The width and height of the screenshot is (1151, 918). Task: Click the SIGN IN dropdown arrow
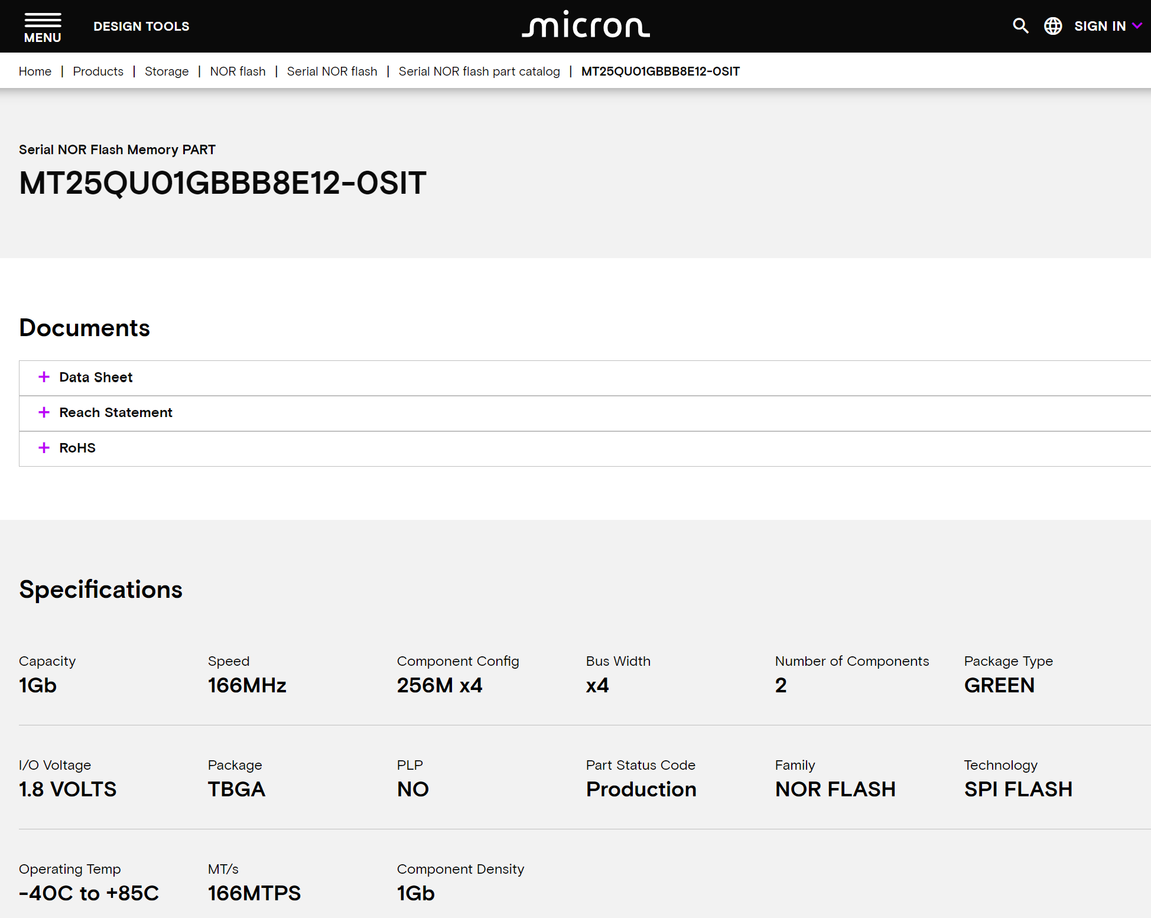tap(1137, 26)
